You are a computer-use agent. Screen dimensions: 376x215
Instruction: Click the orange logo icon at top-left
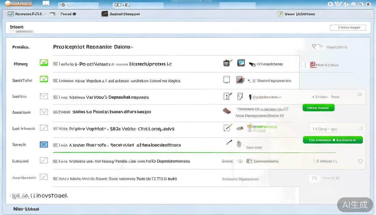point(8,3)
